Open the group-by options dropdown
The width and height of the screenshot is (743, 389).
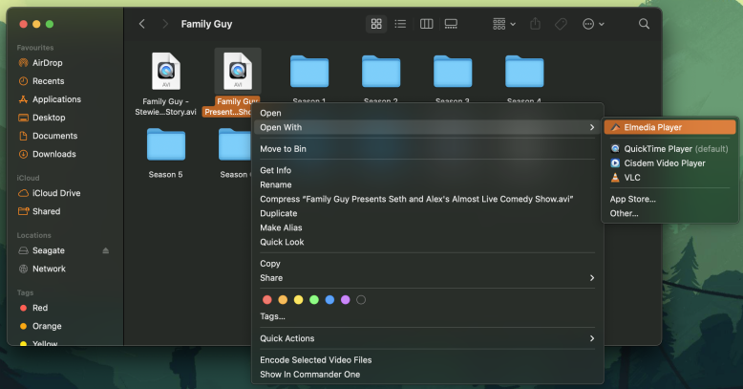click(504, 24)
